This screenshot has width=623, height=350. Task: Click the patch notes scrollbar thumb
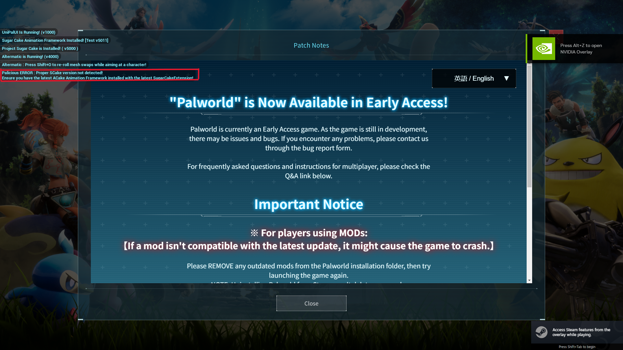click(x=529, y=125)
